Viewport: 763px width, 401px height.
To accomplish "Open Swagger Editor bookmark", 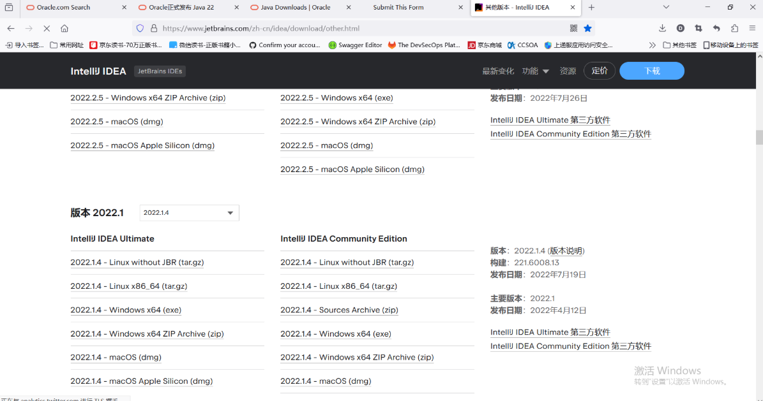I will (355, 45).
